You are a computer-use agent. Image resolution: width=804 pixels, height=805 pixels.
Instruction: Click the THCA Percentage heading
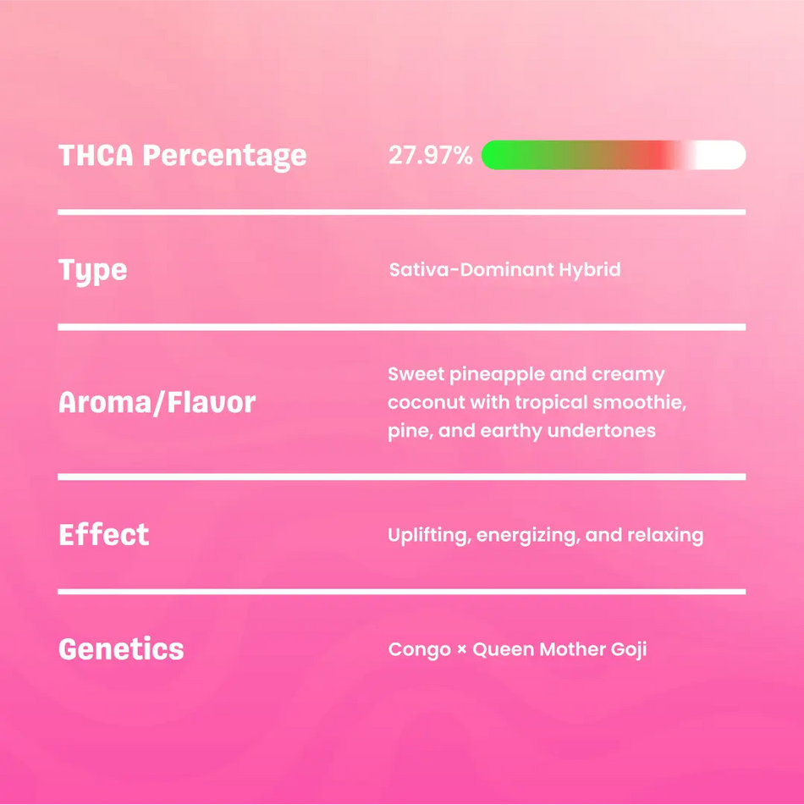point(182,156)
